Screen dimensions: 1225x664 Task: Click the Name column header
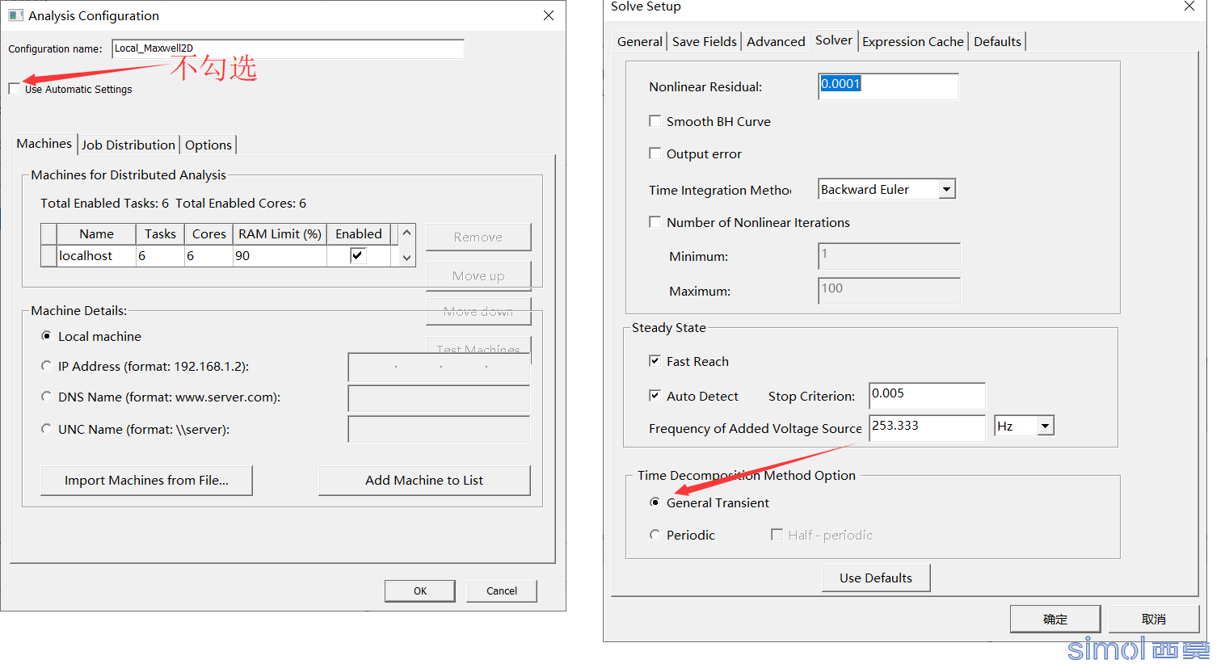(96, 234)
